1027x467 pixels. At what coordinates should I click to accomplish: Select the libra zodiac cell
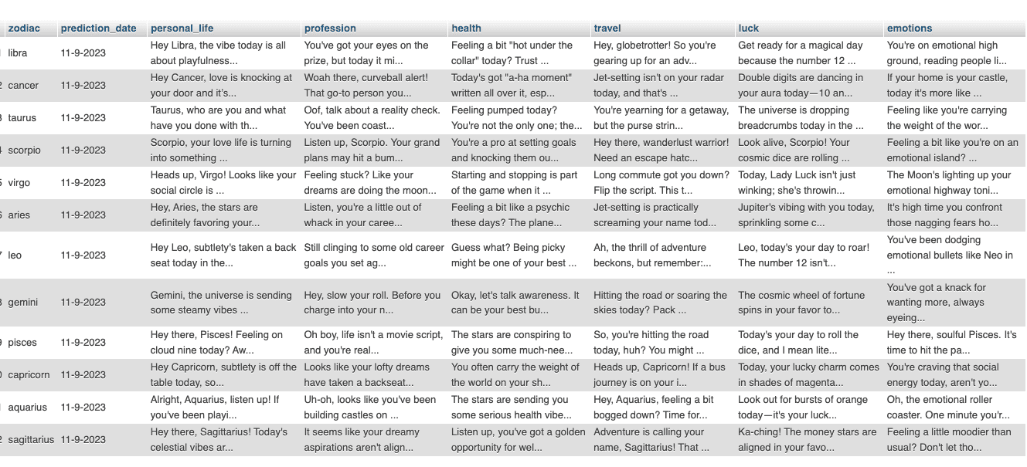[18, 53]
